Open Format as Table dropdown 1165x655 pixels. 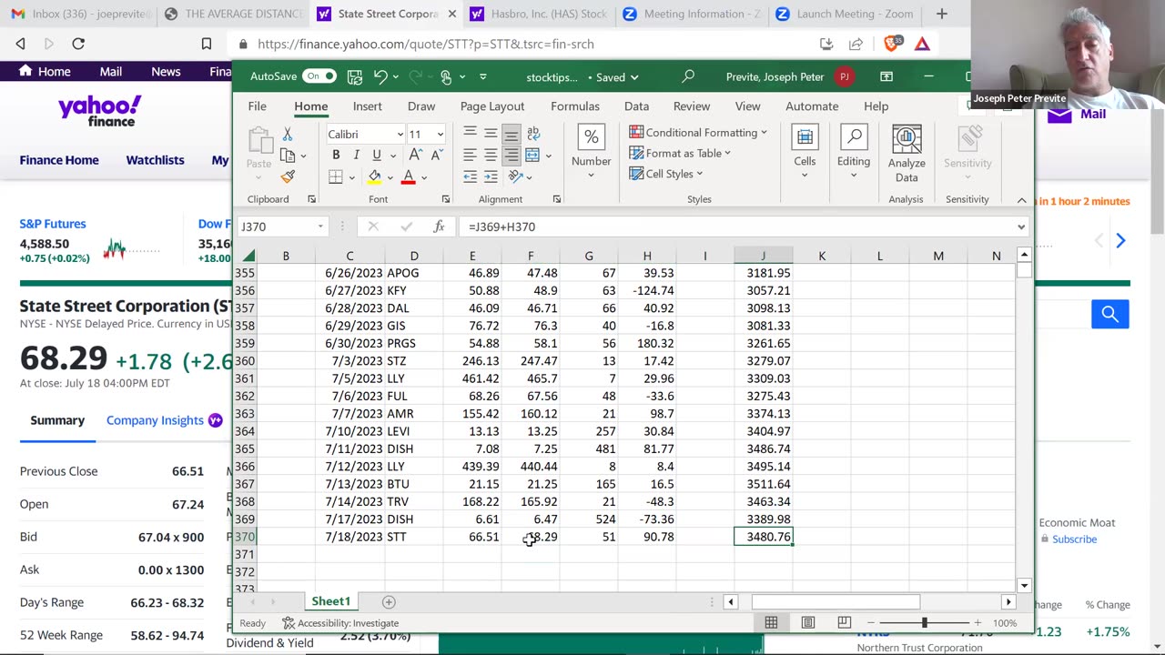(680, 153)
